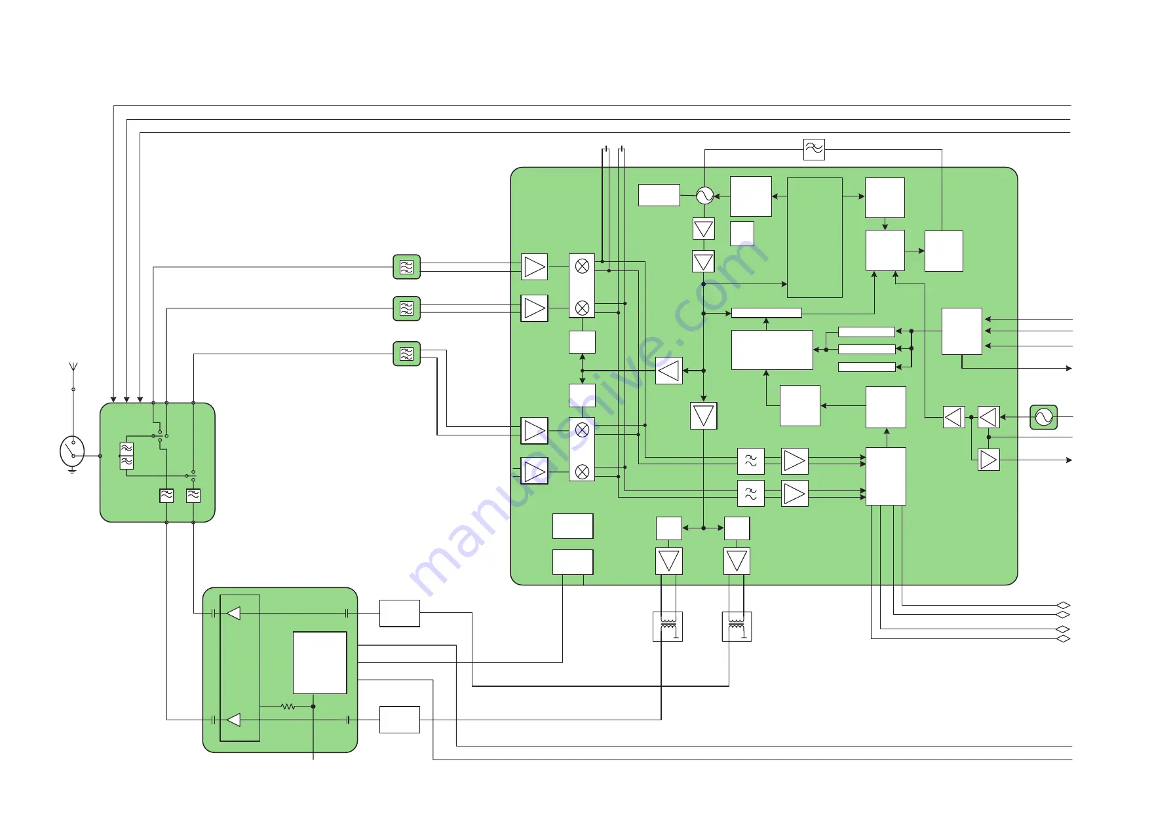Click the buffer triangle nearest the crystal oscillator

[x=989, y=417]
